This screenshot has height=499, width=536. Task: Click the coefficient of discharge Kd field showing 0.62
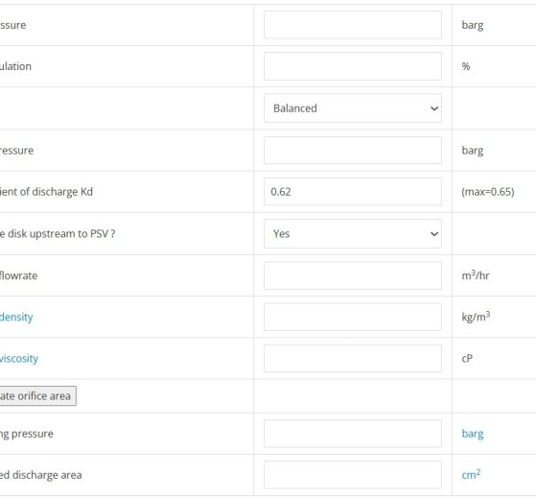click(353, 192)
